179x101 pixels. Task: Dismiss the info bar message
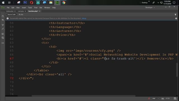pos(176,18)
